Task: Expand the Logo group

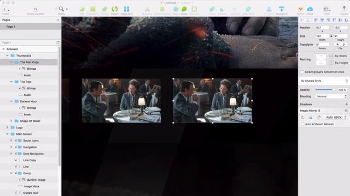Action: click(7, 127)
